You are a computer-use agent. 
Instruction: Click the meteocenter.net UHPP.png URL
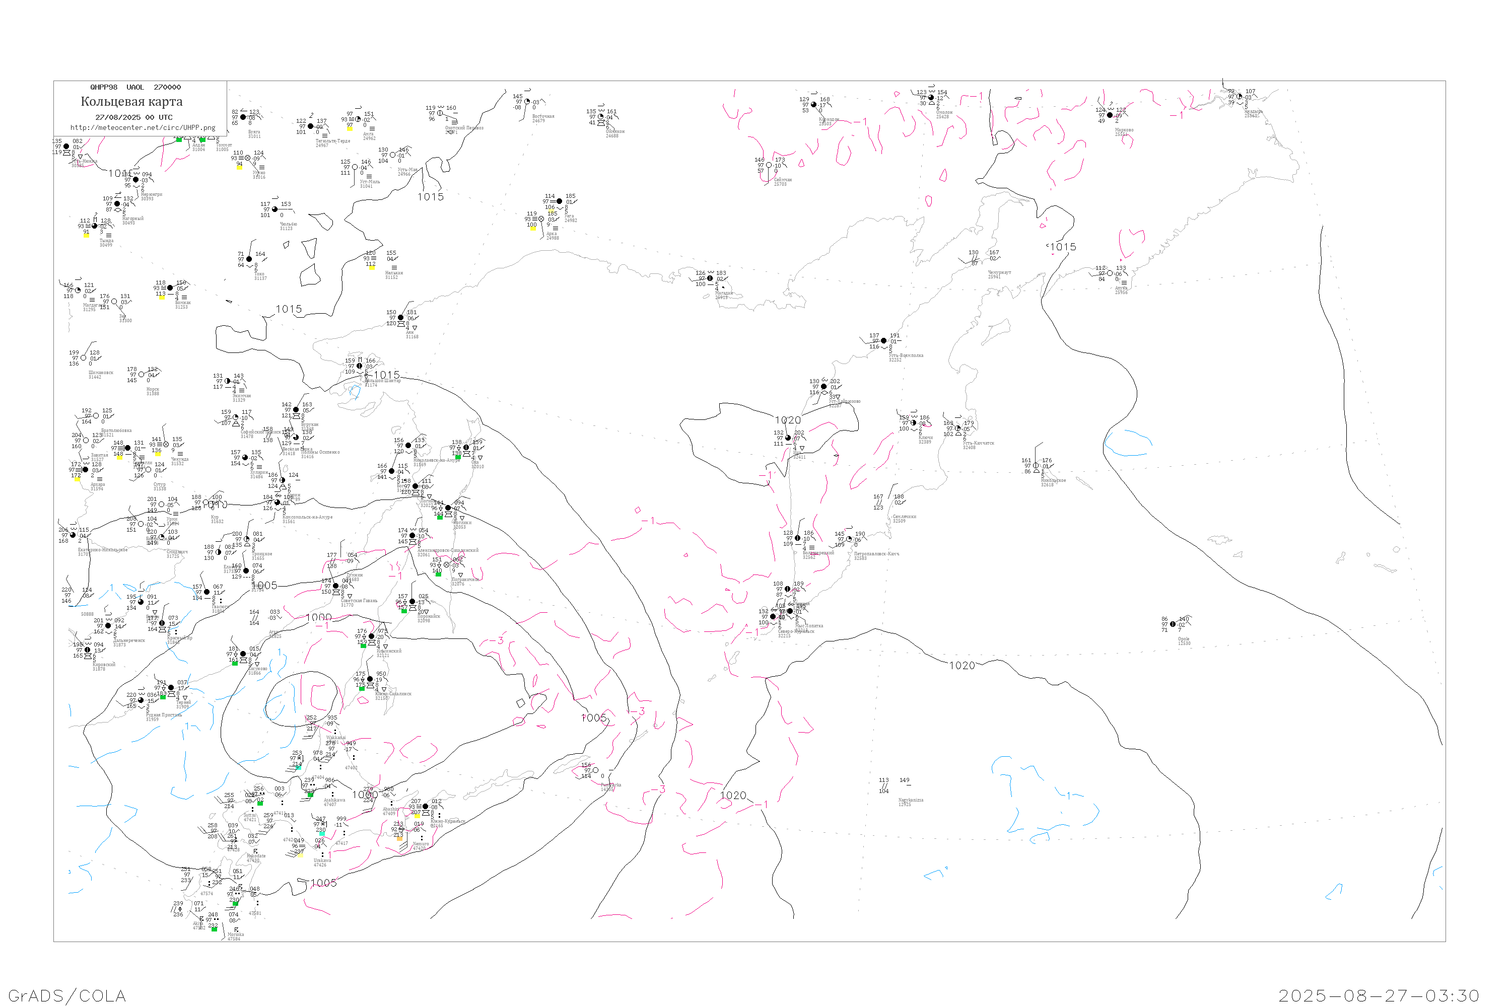coord(143,128)
